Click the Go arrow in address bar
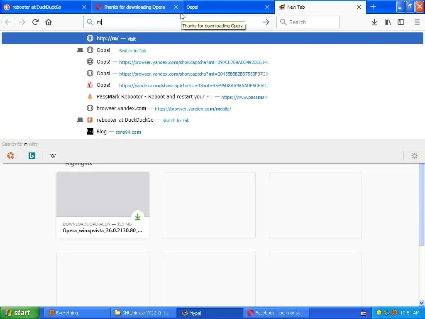This screenshot has width=425, height=319. (266, 22)
